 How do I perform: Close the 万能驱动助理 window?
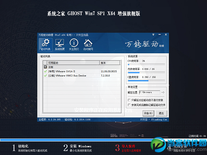coord(166,35)
